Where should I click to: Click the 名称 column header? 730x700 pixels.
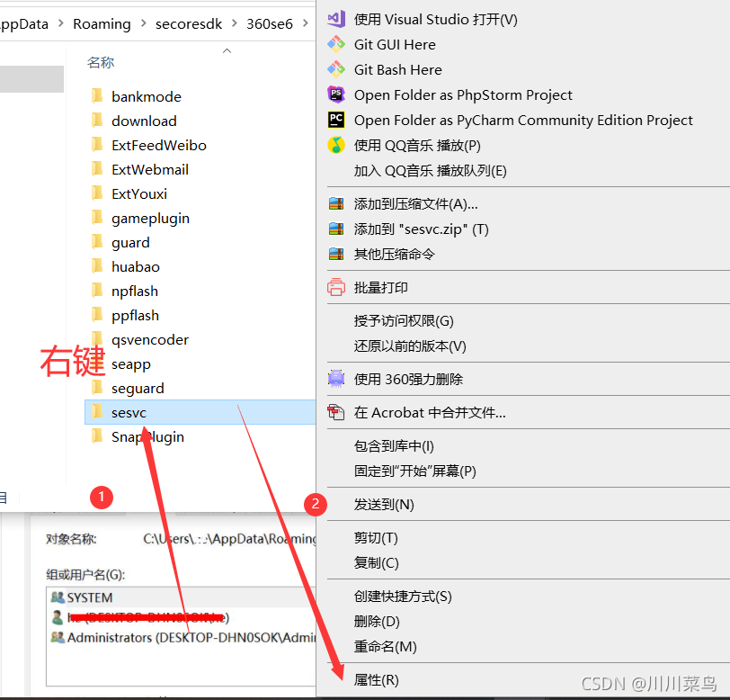101,62
